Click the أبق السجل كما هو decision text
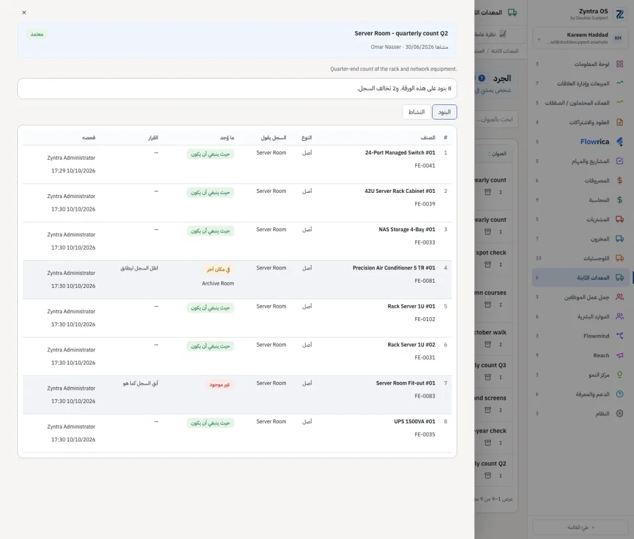 140,383
